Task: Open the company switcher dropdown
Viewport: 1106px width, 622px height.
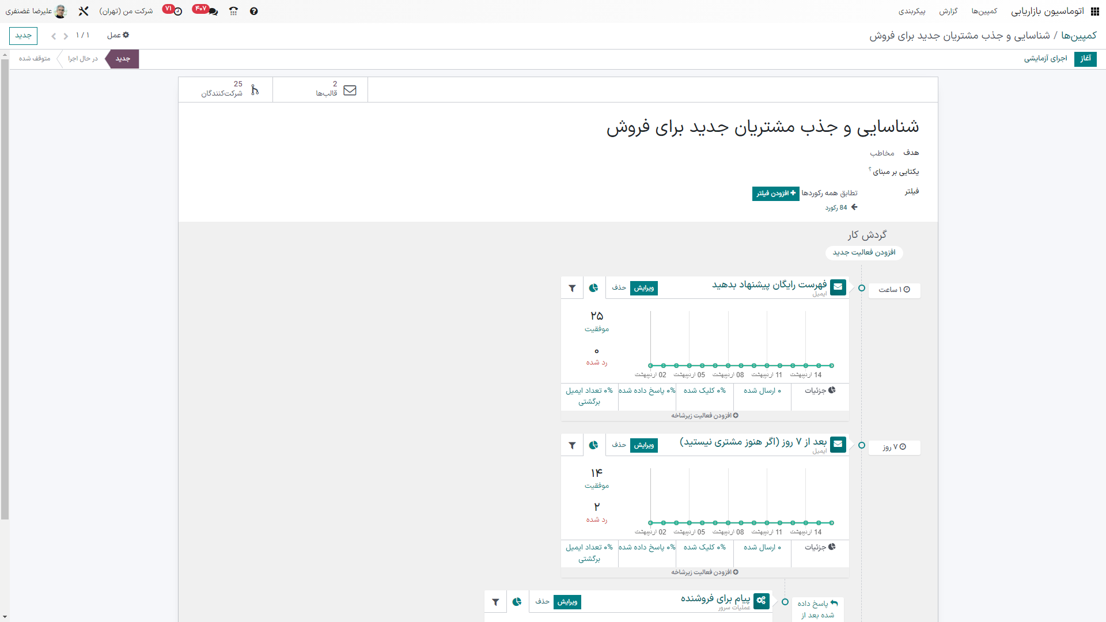Action: [126, 12]
